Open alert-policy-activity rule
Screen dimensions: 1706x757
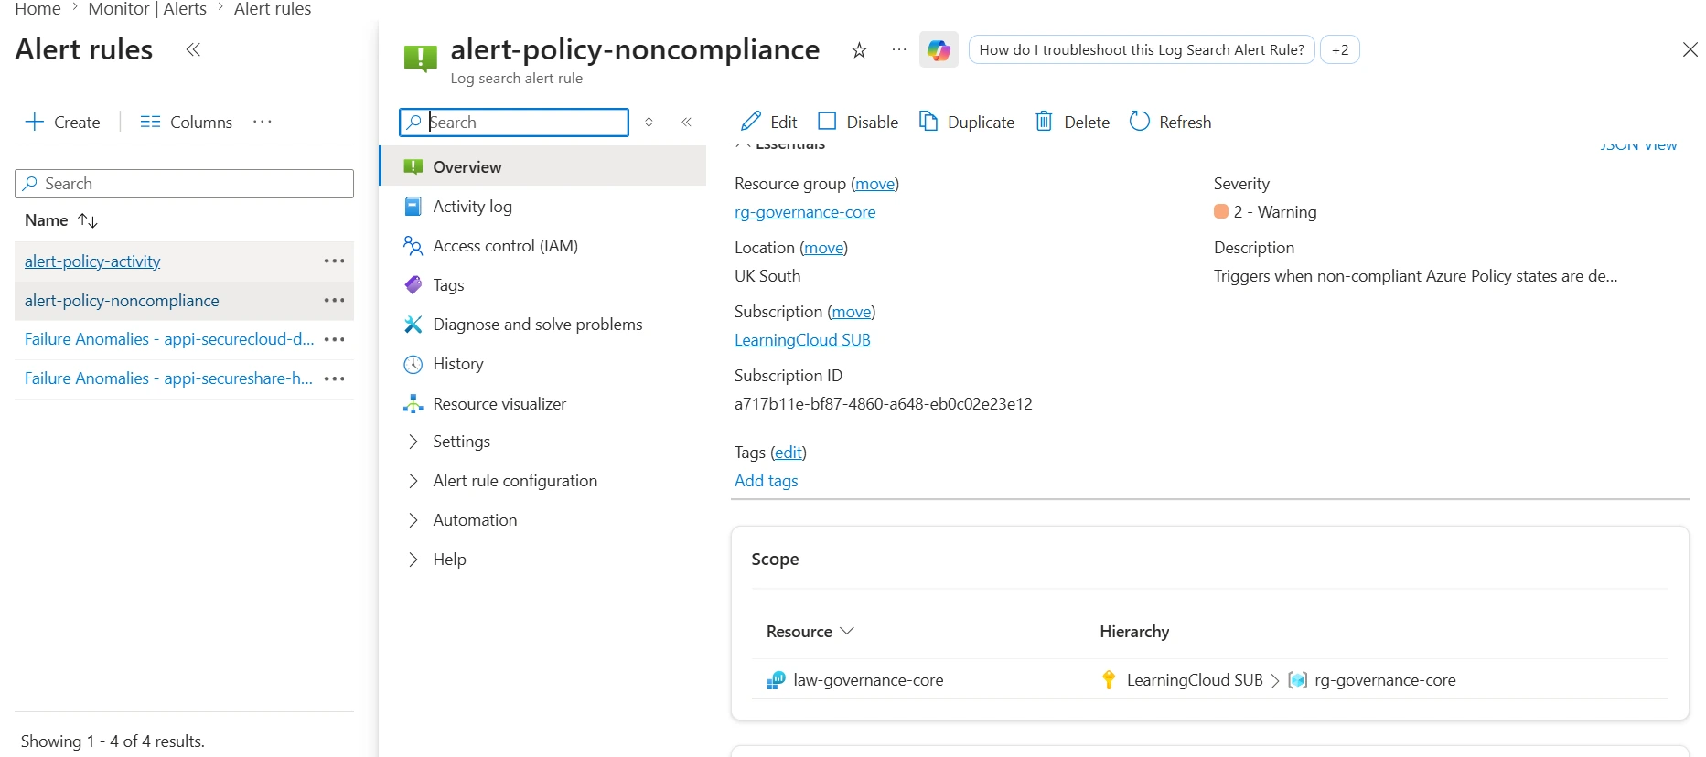pos(92,261)
